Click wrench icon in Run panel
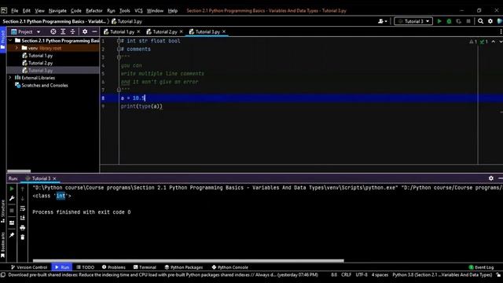 coord(12,199)
